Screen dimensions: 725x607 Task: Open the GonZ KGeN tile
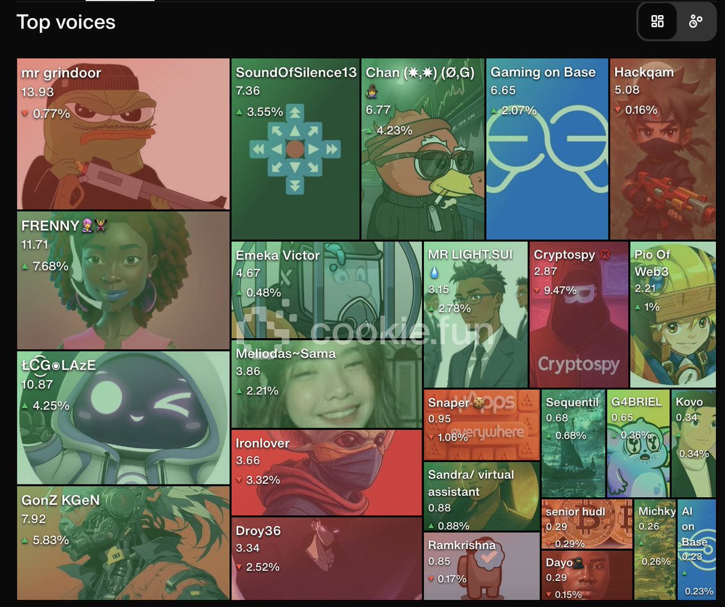[x=123, y=543]
